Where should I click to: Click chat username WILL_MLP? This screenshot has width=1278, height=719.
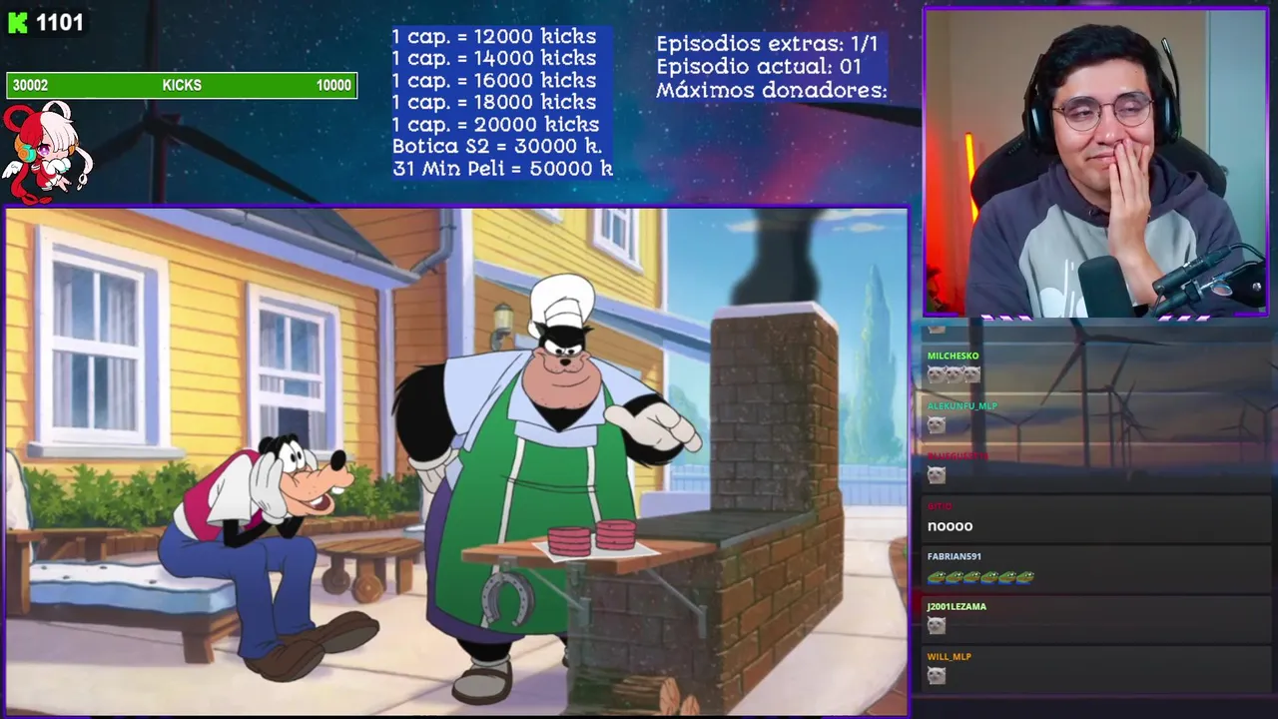pyautogui.click(x=949, y=657)
